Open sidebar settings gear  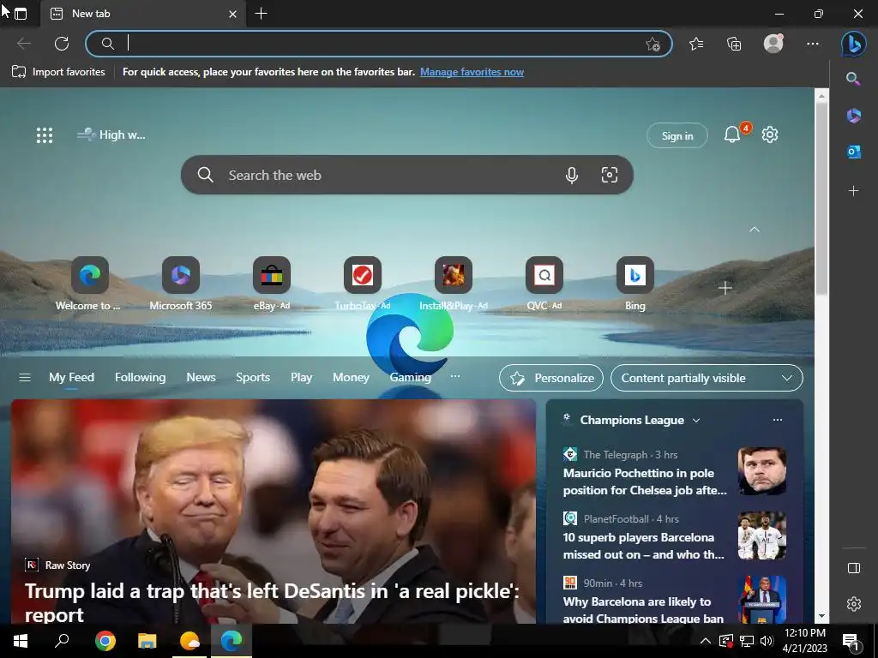tap(854, 604)
